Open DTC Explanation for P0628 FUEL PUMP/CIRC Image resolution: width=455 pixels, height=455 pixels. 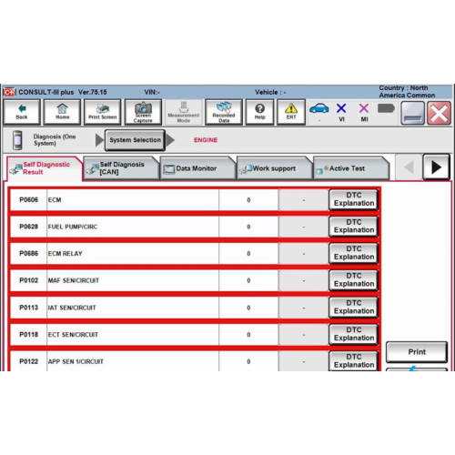[354, 227]
